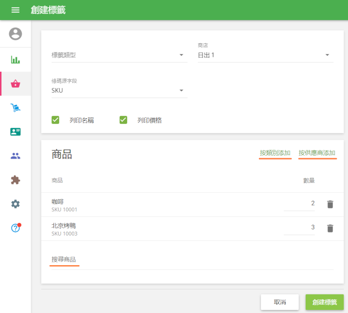Toggle the 列印價格 checkbox
Screen dimensions: 348x313
click(124, 120)
